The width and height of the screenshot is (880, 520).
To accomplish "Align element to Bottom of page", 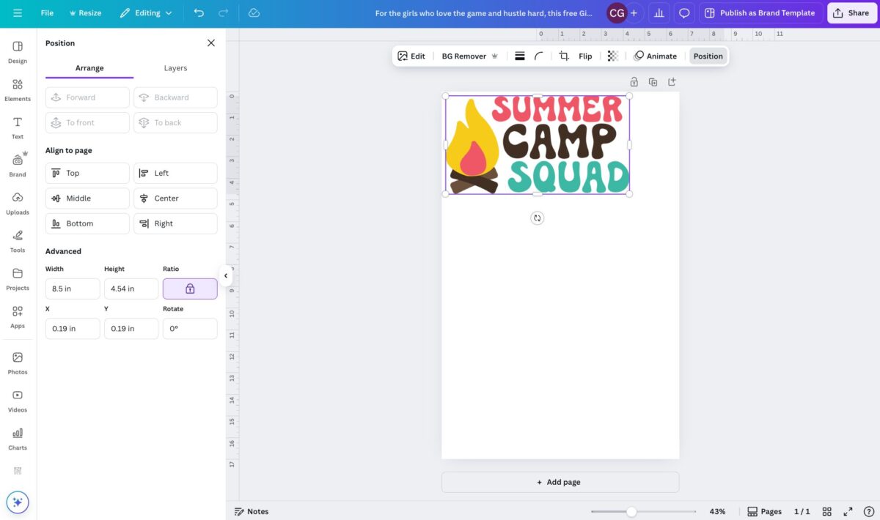I will click(87, 223).
